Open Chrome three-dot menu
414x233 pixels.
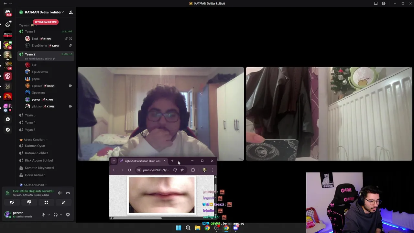(x=212, y=170)
